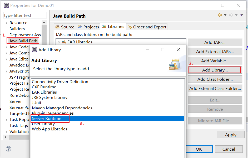This screenshot has width=248, height=158.
Task: Click the forward navigation arrow
Action: tap(231, 15)
